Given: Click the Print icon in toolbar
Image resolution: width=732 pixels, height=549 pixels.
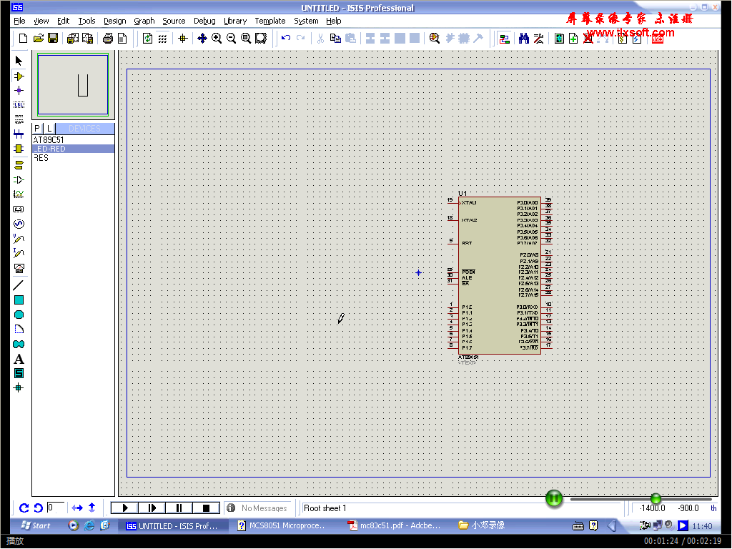Looking at the screenshot, I should tap(107, 39).
